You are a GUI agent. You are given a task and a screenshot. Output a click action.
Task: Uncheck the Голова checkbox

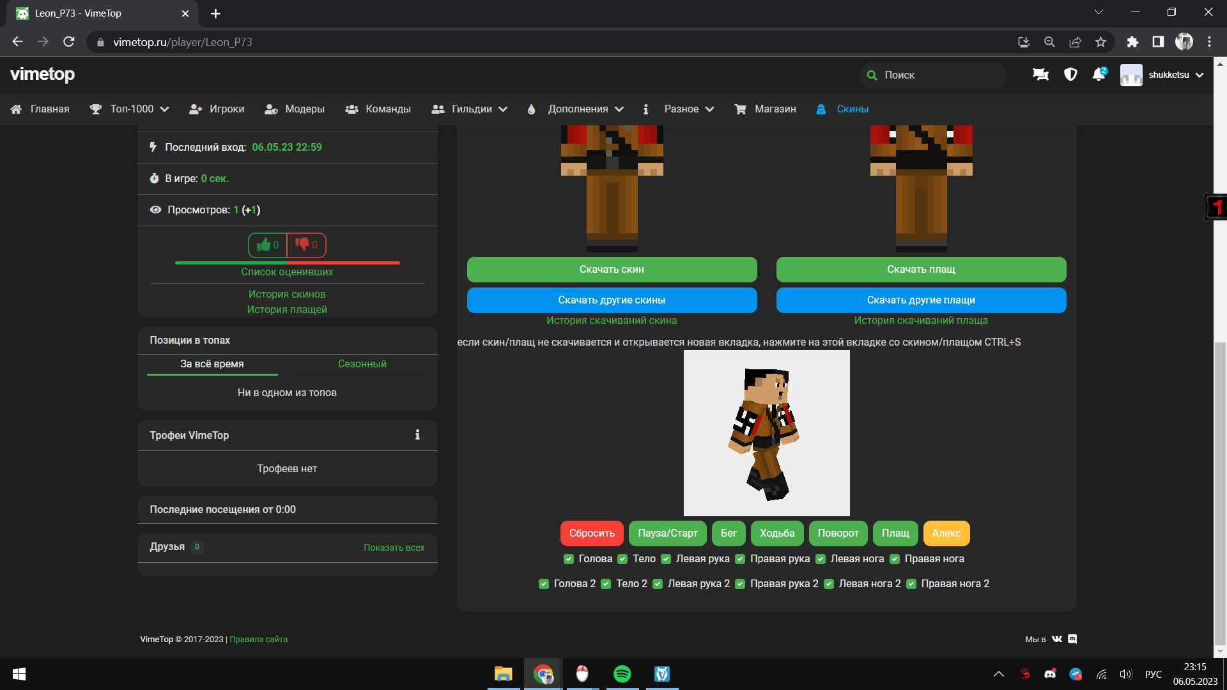pyautogui.click(x=569, y=559)
